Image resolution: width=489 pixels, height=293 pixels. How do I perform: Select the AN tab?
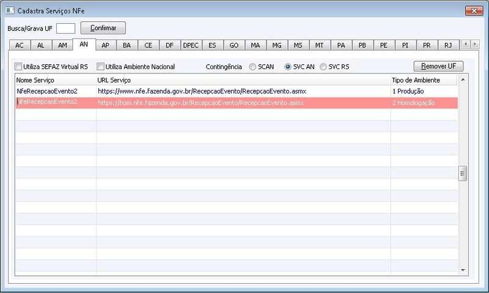pyautogui.click(x=84, y=44)
